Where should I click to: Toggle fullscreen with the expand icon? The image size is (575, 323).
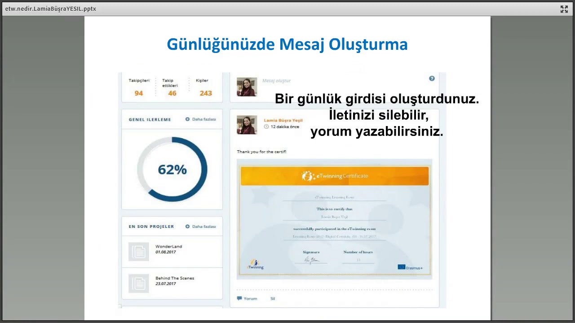click(x=564, y=9)
